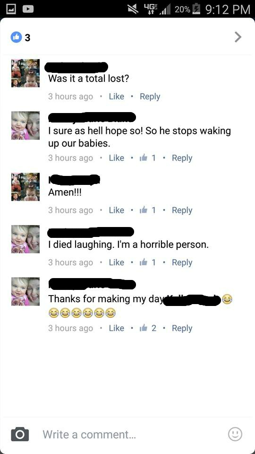
Task: Open profile photo beside 'I died laughing'
Action: coord(25,239)
